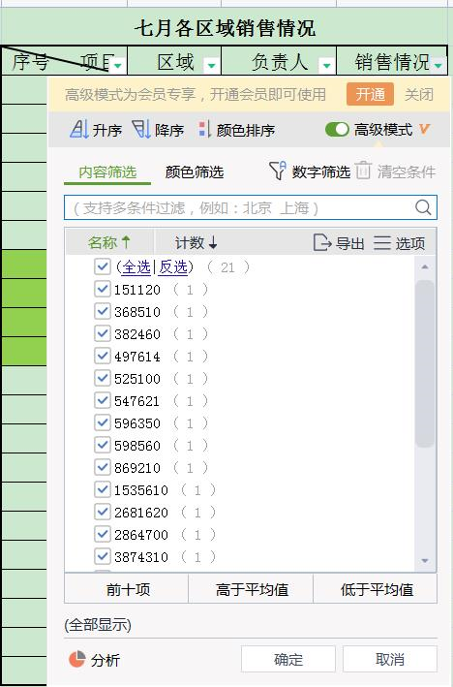Open the 选项 options menu icon
Viewport: 453px width, 687px height.
point(381,243)
